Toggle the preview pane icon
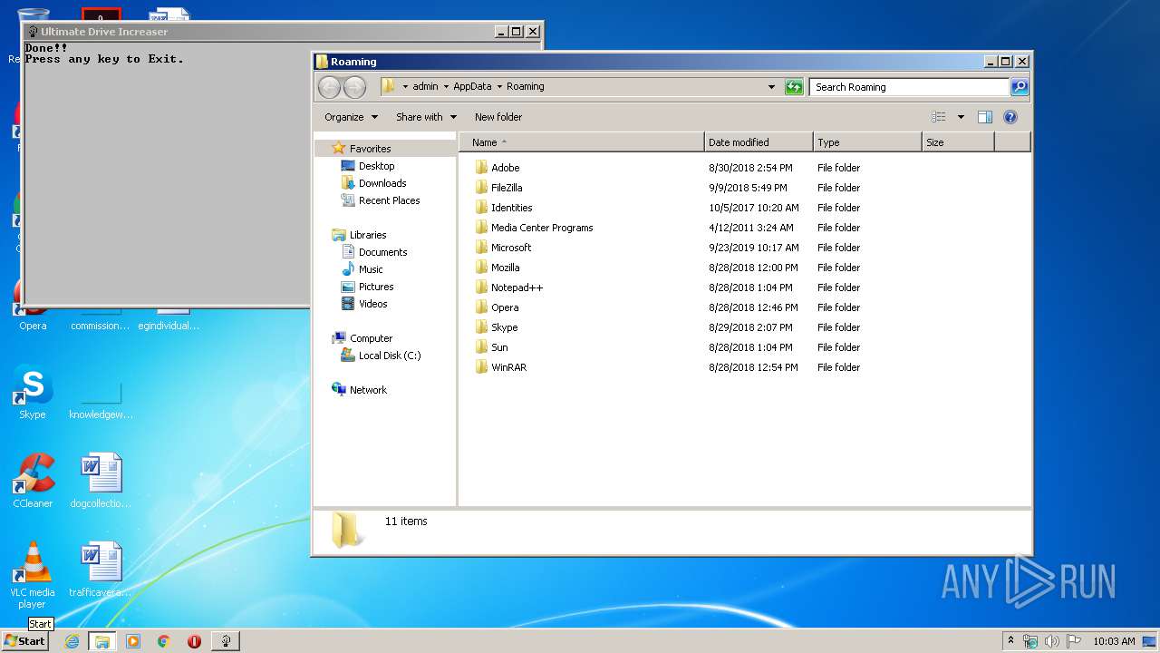 985,117
